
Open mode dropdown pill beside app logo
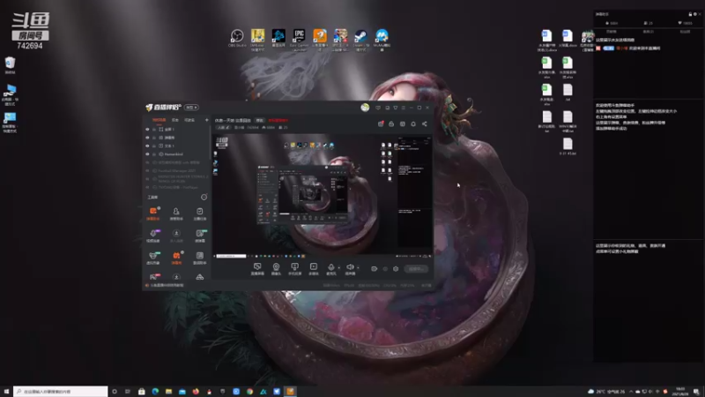pyautogui.click(x=191, y=107)
